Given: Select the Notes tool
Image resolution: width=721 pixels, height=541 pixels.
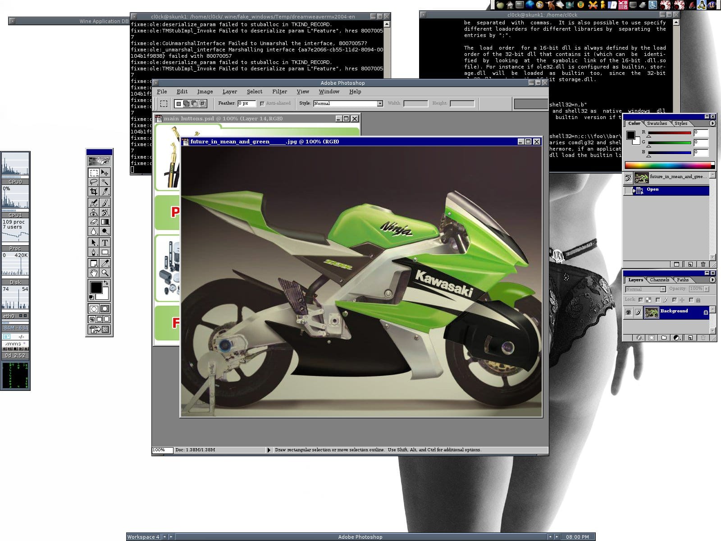Looking at the screenshot, I should pyautogui.click(x=94, y=263).
